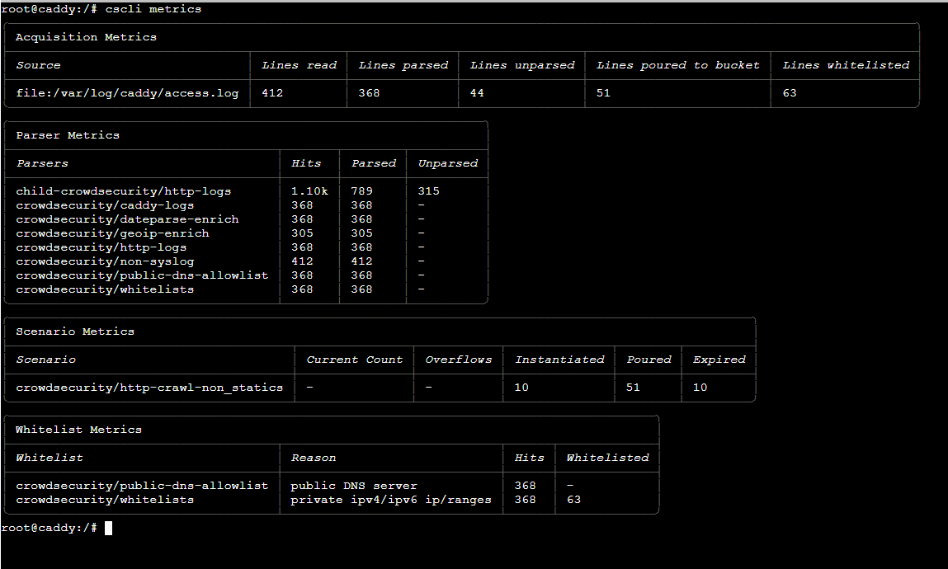Screen dimensions: 948x569
Task: Click the "Lines poured to bucket" header
Action: coord(677,65)
